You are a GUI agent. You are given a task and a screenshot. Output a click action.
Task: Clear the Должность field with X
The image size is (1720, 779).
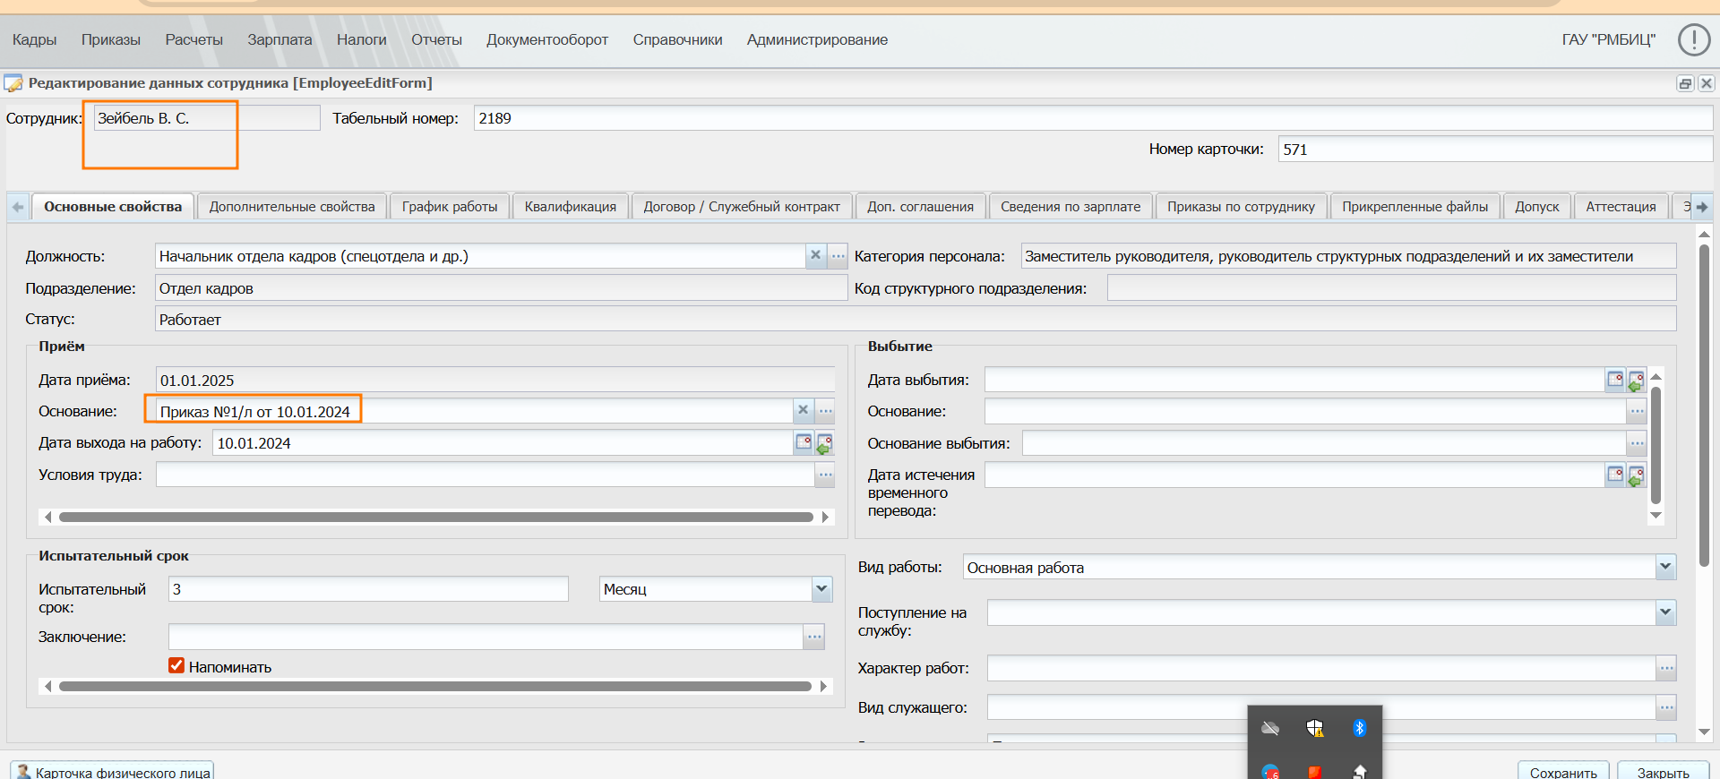(815, 255)
